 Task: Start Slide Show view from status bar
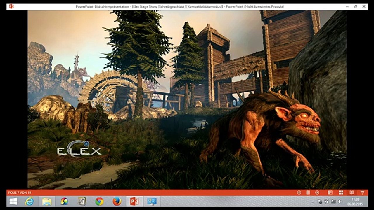[362, 192]
